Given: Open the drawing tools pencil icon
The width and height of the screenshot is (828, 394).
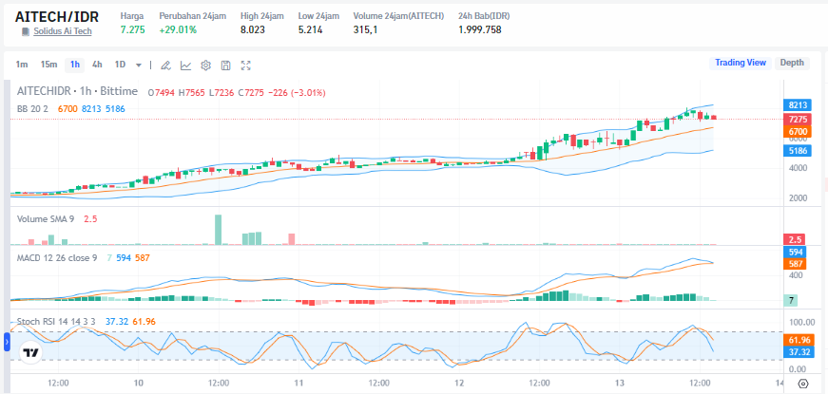Looking at the screenshot, I should coord(165,66).
